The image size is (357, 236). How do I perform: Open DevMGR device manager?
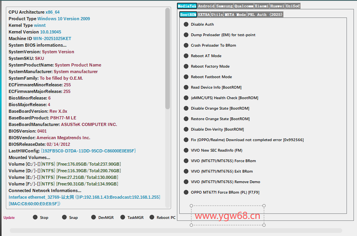click(x=102, y=217)
